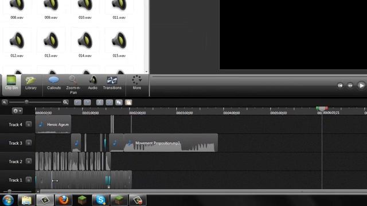This screenshot has height=206, width=367.
Task: Select the Track 1 label
Action: pos(15,180)
